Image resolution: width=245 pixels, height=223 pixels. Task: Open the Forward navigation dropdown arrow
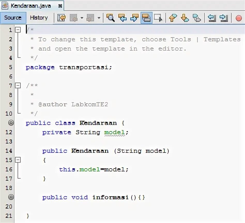click(99, 18)
